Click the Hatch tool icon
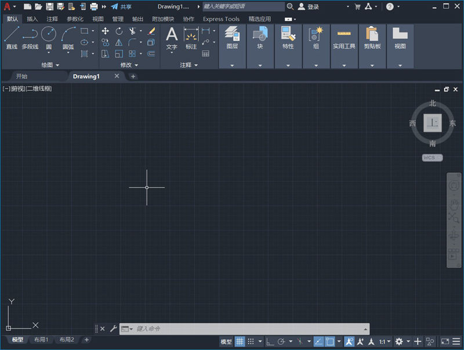The image size is (464, 350). (84, 53)
